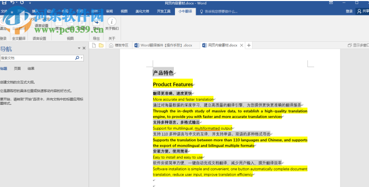Switch to the 开发工具 ribbon tab
Screen dimensions: 369x187
click(x=164, y=11)
